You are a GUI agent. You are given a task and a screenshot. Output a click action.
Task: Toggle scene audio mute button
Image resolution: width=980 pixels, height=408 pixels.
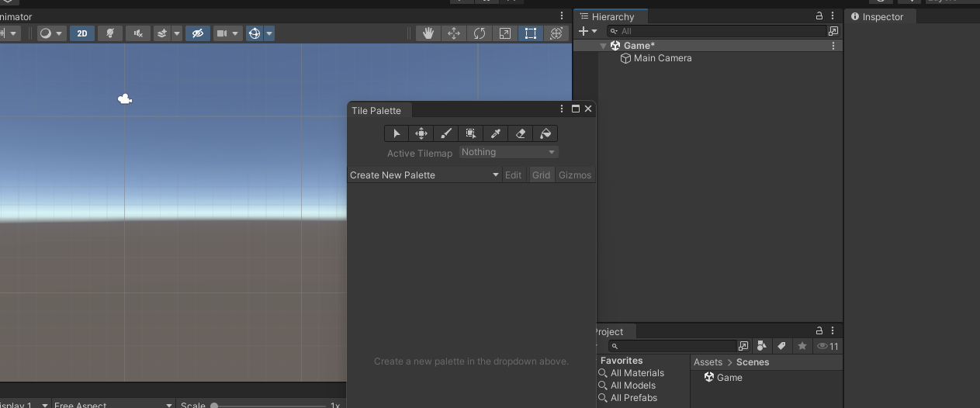pyautogui.click(x=138, y=33)
